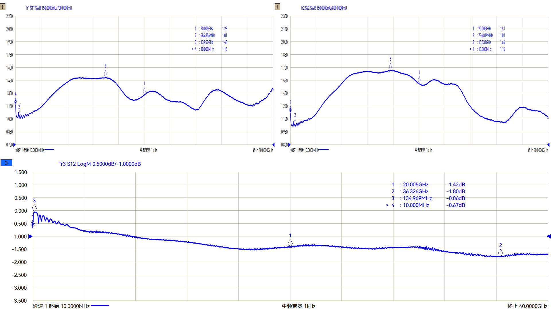Viewport: 551px width, 310px height.
Task: Click marker 2 diamond on S22 trace
Action: (295, 122)
